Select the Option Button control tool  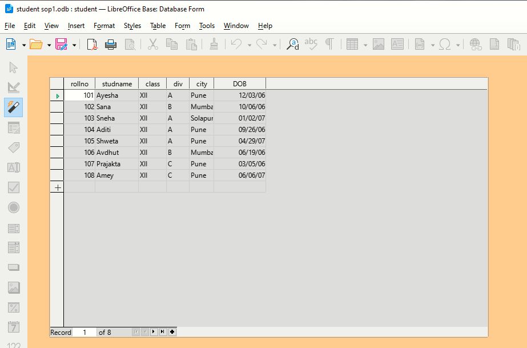(13, 207)
